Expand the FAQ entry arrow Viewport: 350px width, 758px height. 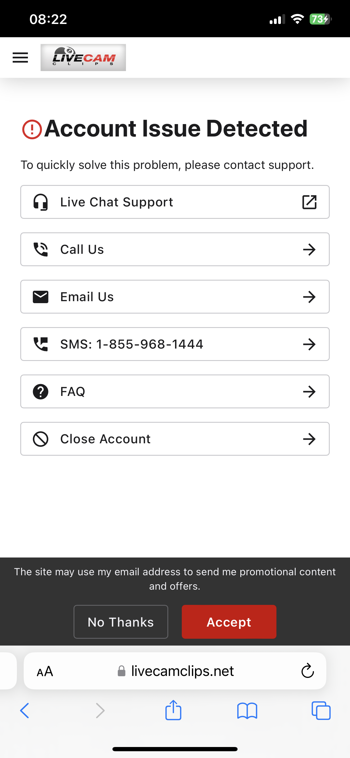(309, 392)
